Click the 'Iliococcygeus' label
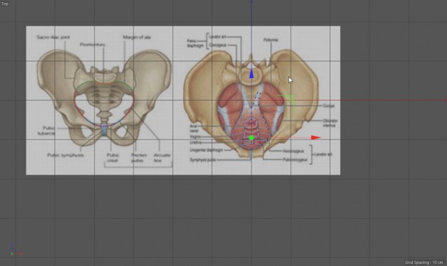The width and height of the screenshot is (447, 266). point(293,151)
